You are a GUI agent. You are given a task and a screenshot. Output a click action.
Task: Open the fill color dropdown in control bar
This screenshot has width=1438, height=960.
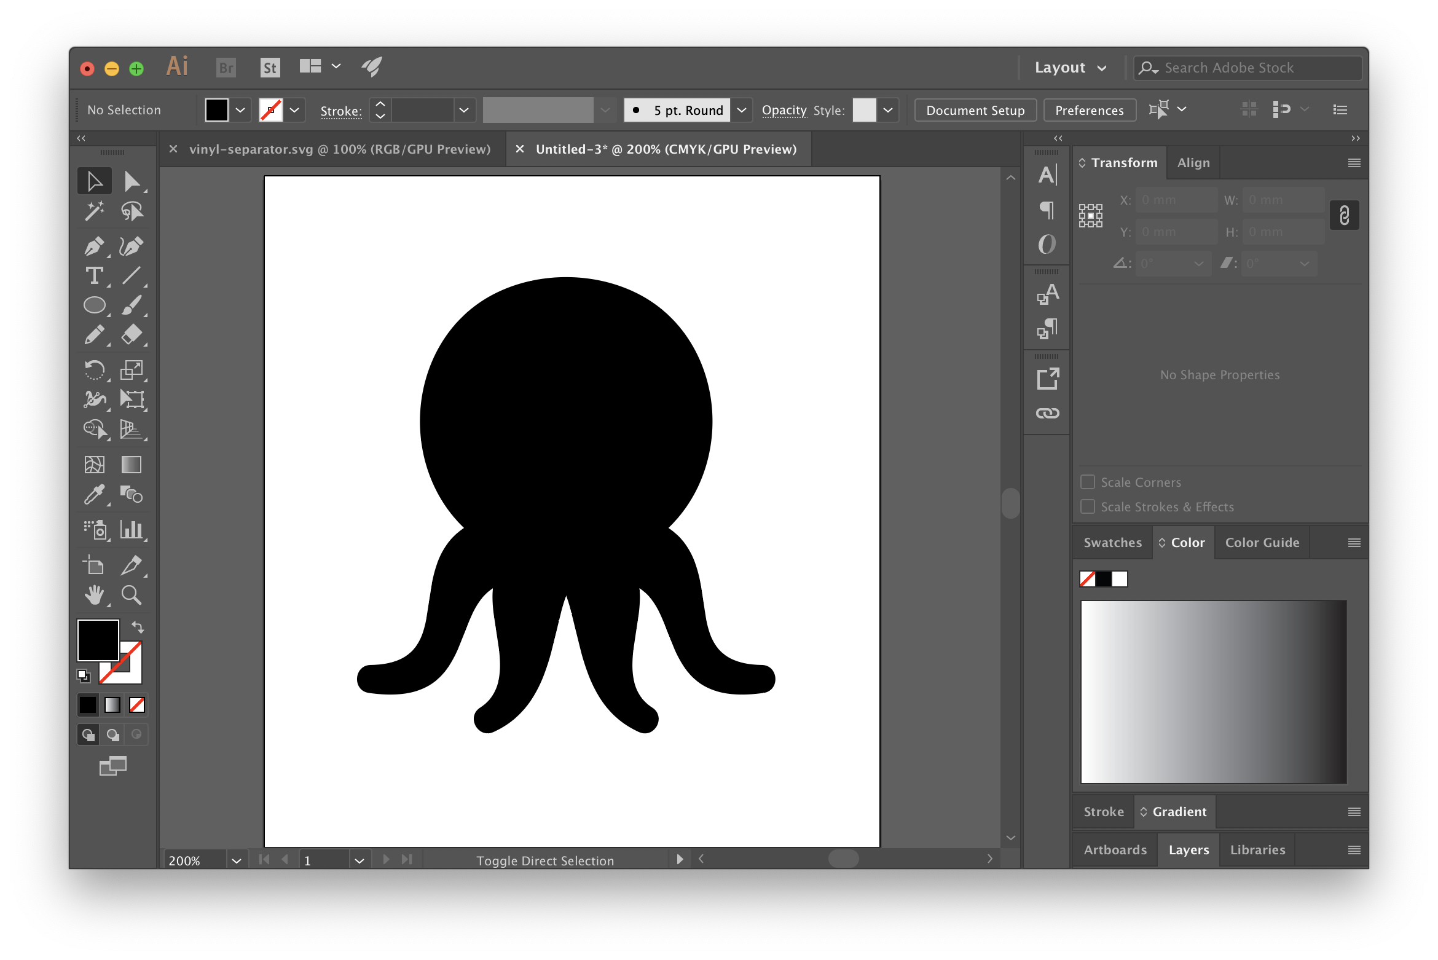(240, 110)
